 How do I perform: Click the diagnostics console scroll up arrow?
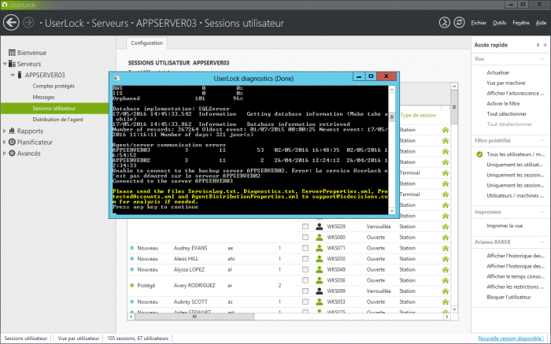pyautogui.click(x=392, y=90)
